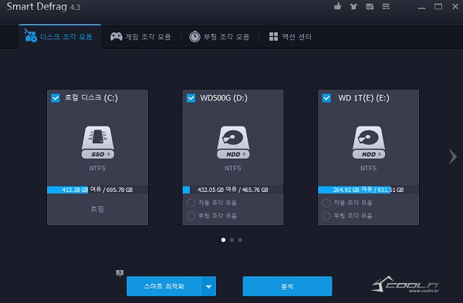Screen dimensions: 463x303
Task: Click 트림 on the C: drive card
Action: click(x=97, y=209)
